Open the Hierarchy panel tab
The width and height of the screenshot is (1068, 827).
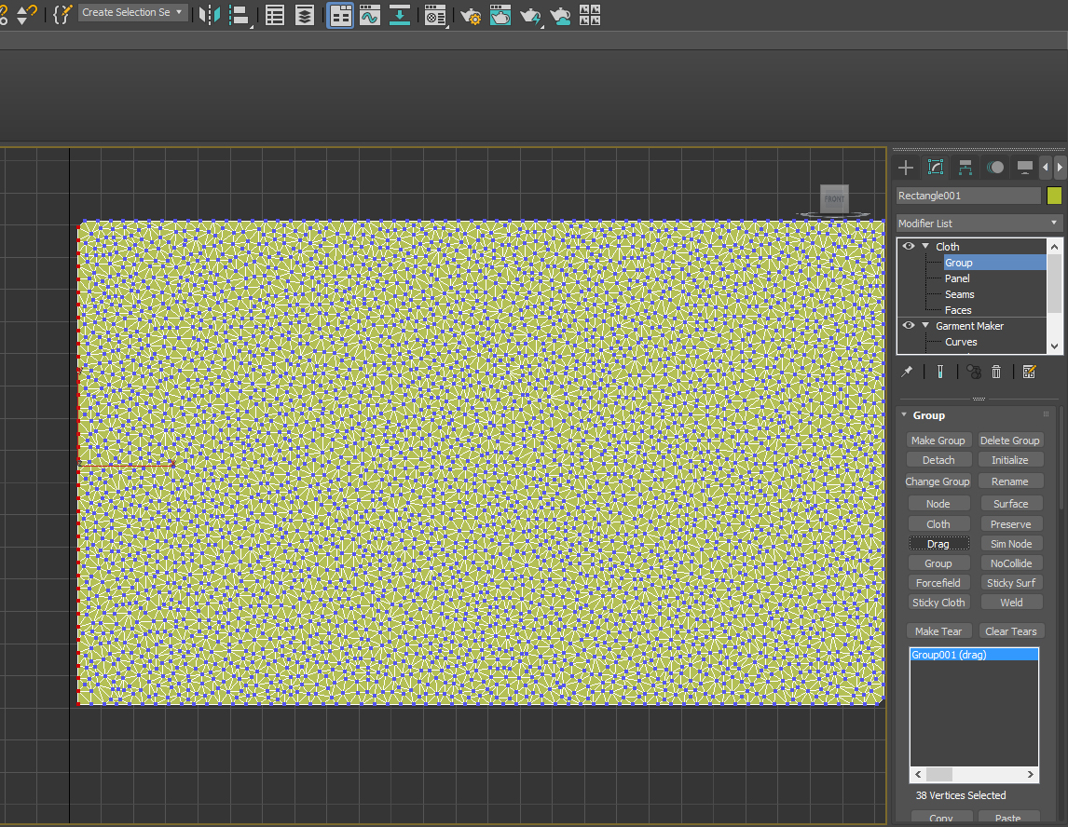click(965, 168)
